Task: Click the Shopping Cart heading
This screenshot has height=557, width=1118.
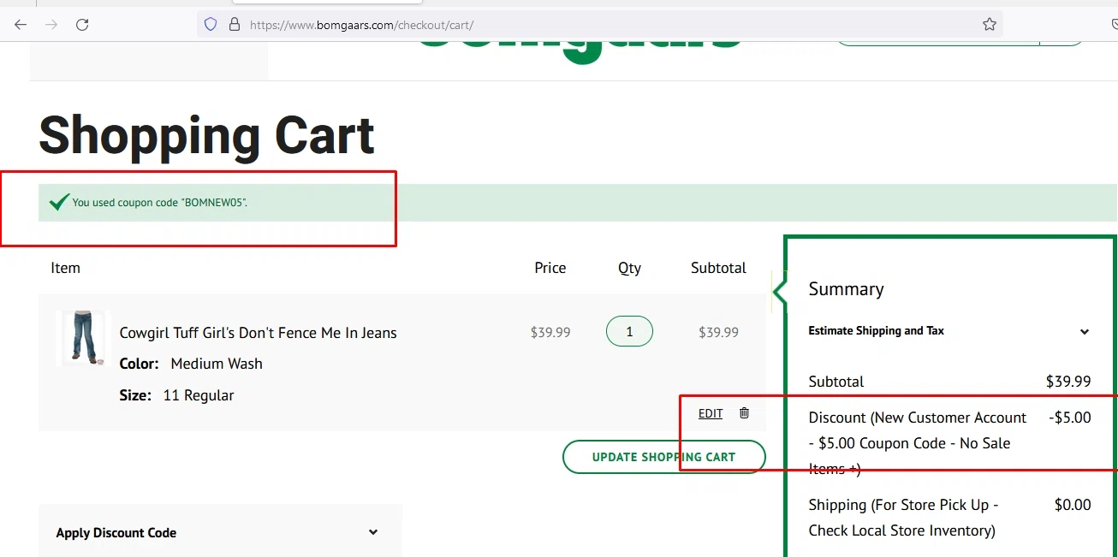Action: tap(206, 135)
